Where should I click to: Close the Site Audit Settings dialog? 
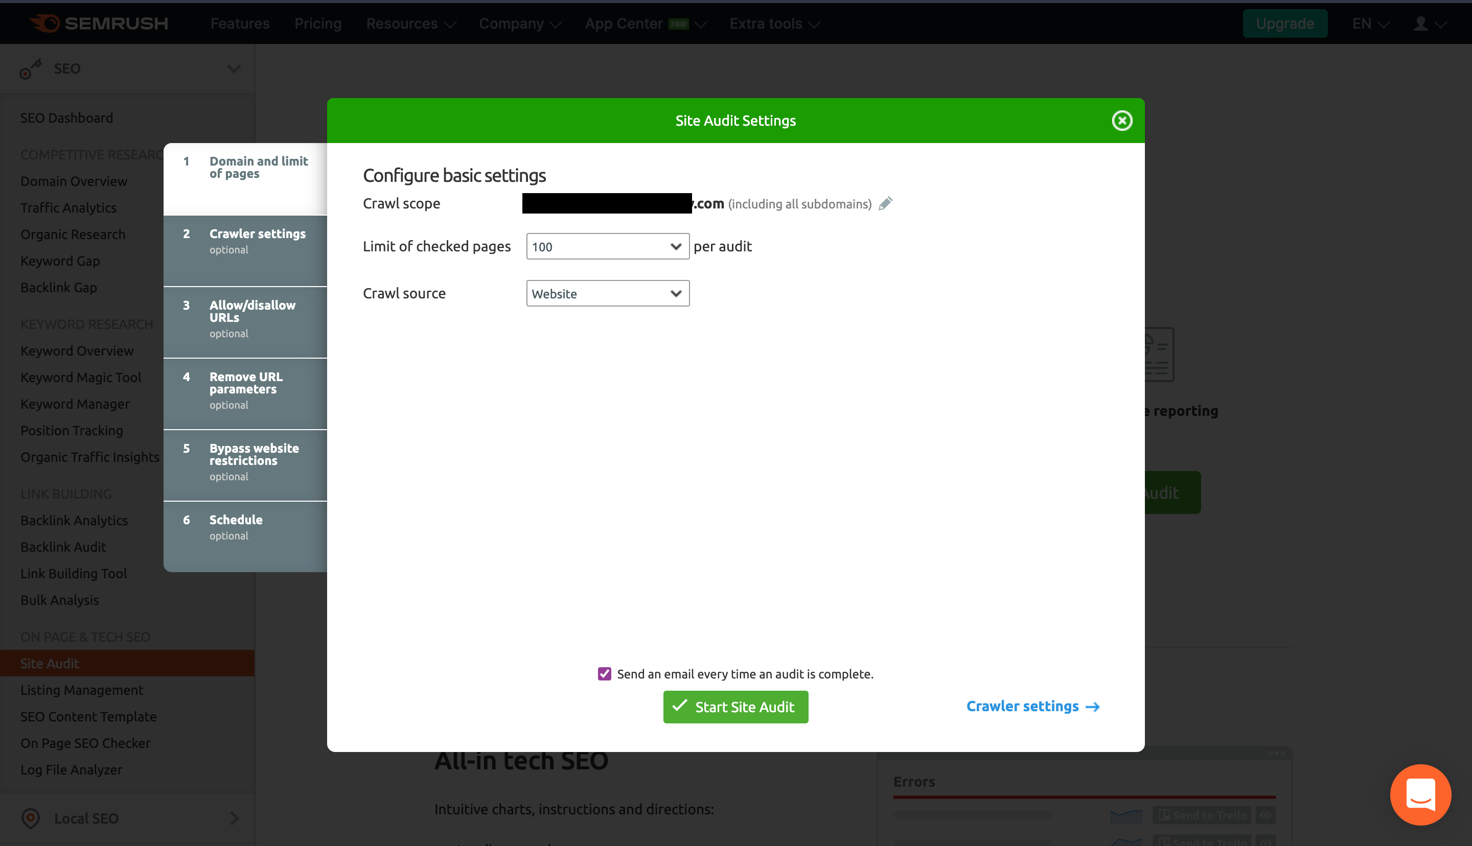coord(1121,121)
